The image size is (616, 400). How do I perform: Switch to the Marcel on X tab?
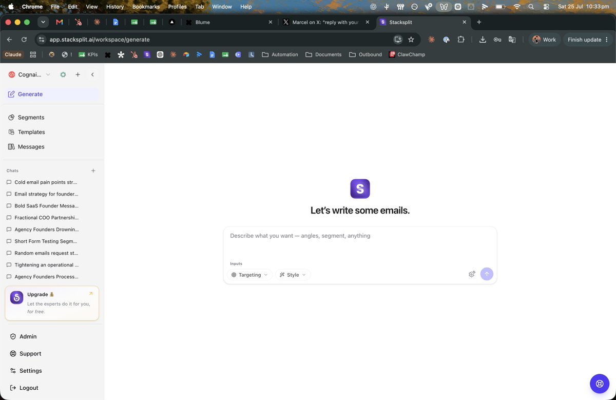[x=326, y=22]
